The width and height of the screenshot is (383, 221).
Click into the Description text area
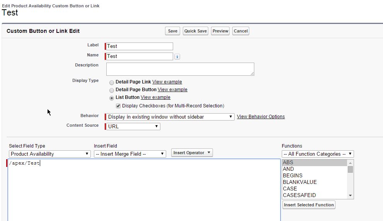point(180,69)
